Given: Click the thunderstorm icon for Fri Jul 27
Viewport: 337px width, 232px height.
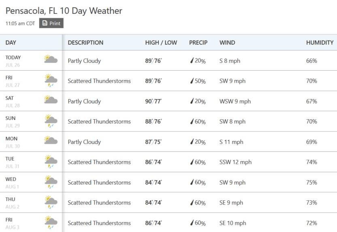Looking at the screenshot, I should point(51,80).
